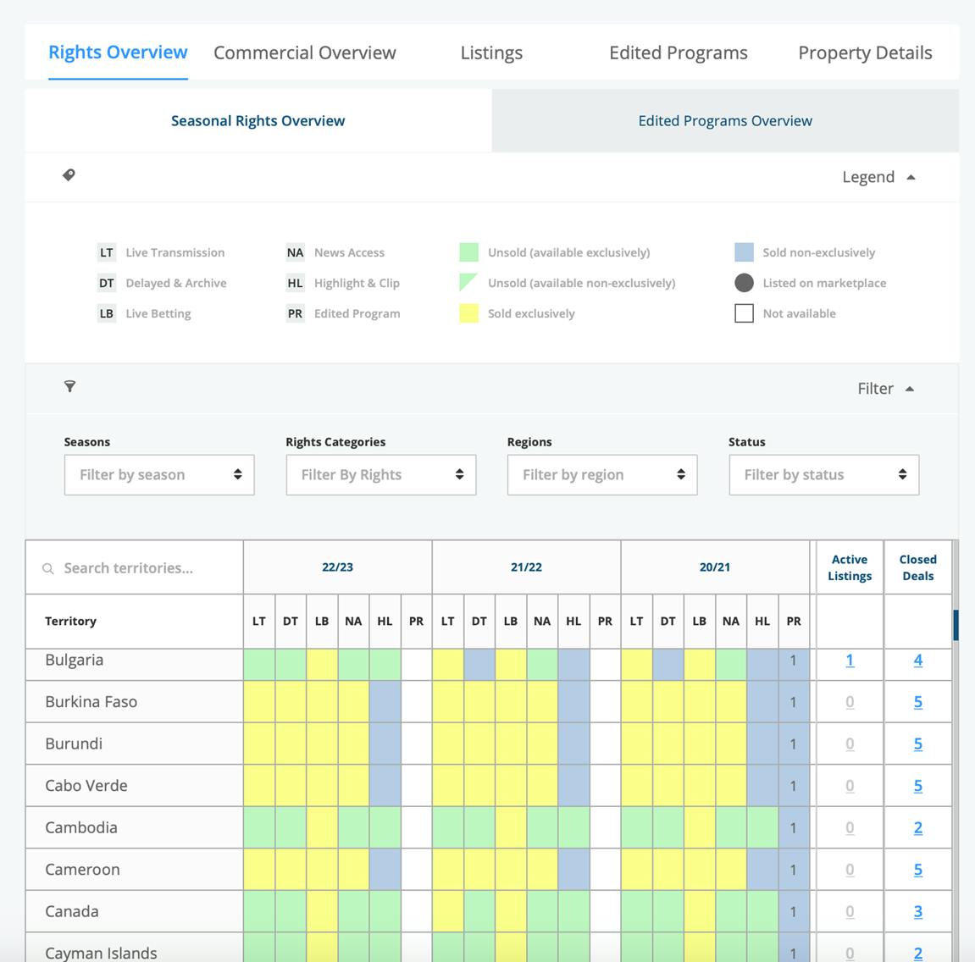Switch to the Commercial Overview tab
Screen dimensions: 975x962
(x=305, y=53)
